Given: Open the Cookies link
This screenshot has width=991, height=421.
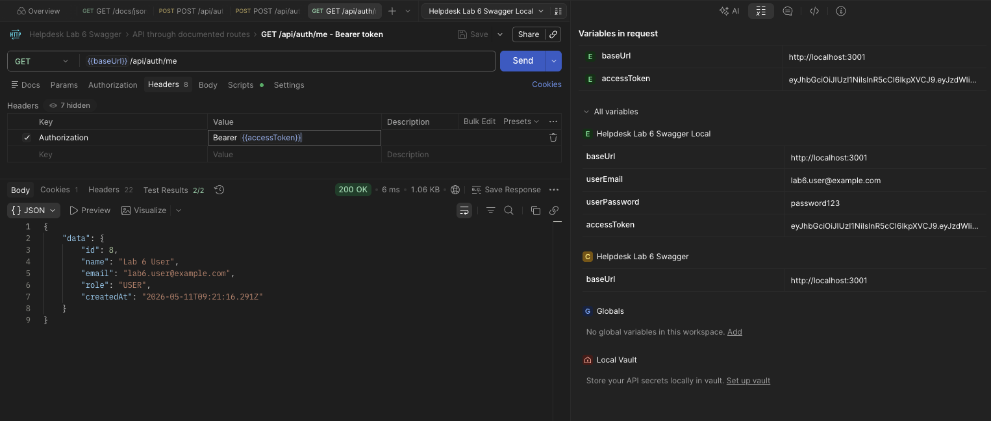Looking at the screenshot, I should click(x=547, y=84).
